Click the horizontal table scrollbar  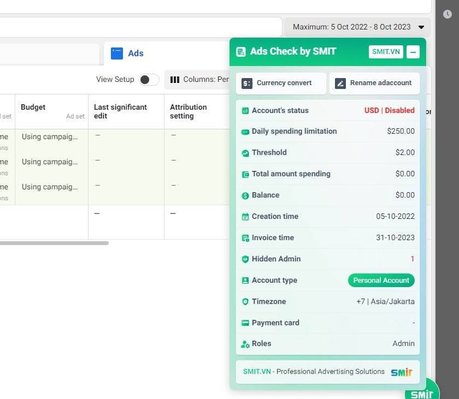[x=54, y=243]
